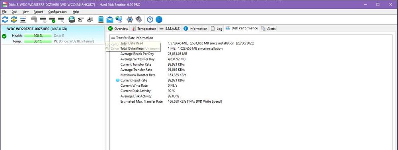Image resolution: width=398 pixels, height=150 pixels.
Task: Click the drive list panel icon
Action: [x=23, y=19]
